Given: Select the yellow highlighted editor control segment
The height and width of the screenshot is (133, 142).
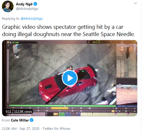Looking at the screenshot, I should click(x=60, y=108).
